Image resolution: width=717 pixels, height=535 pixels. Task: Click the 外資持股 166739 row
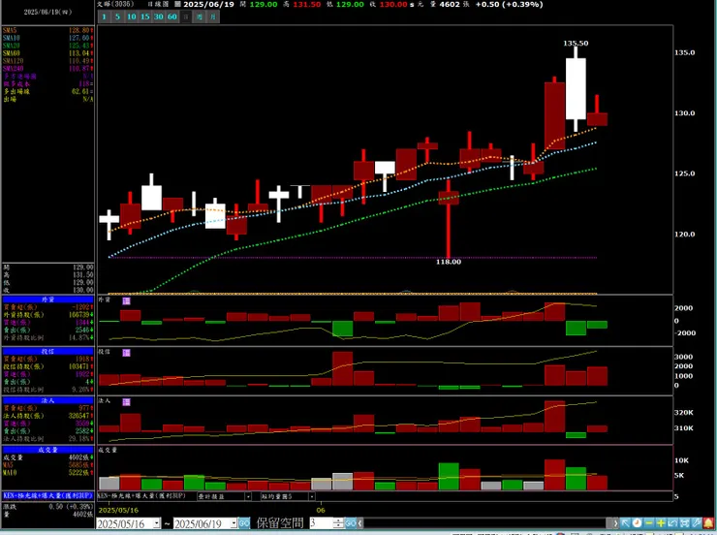48,315
